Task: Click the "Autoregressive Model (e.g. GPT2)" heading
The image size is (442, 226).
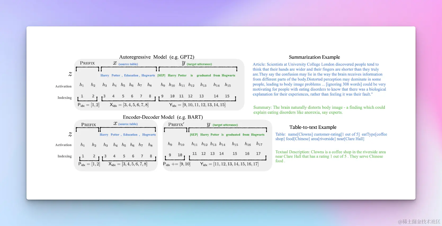Action: [x=157, y=57]
